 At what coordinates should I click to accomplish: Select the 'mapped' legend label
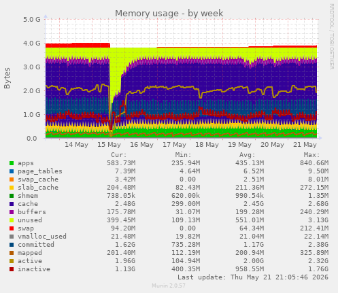(x=30, y=253)
